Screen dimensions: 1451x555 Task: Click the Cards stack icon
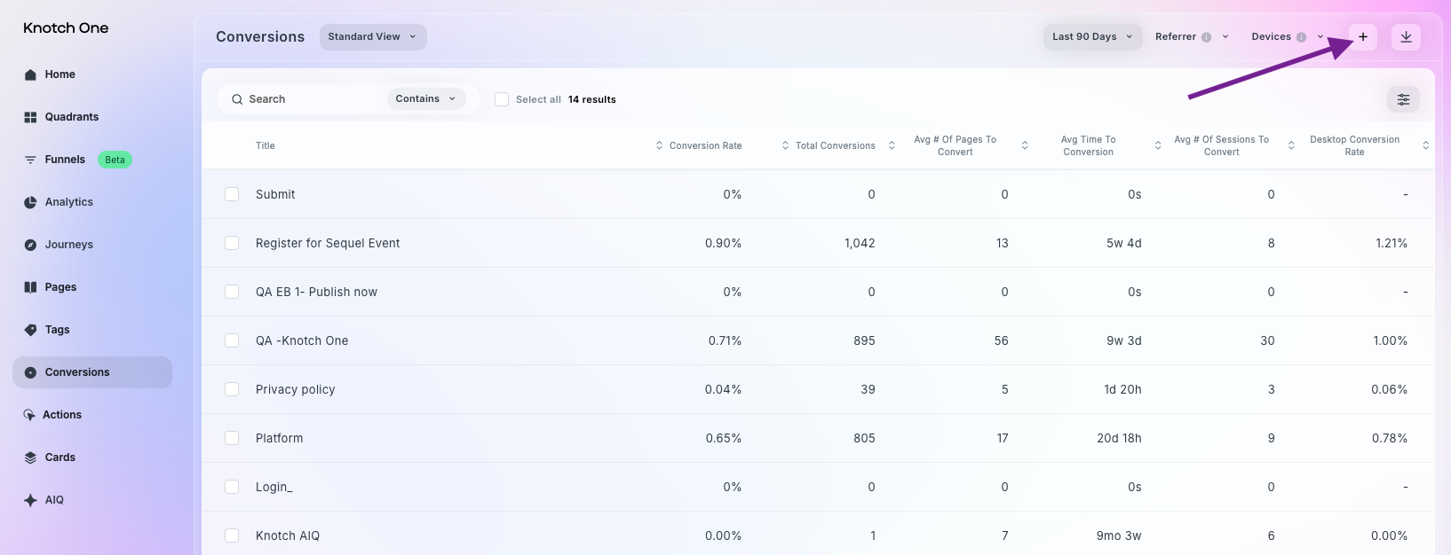pyautogui.click(x=30, y=457)
